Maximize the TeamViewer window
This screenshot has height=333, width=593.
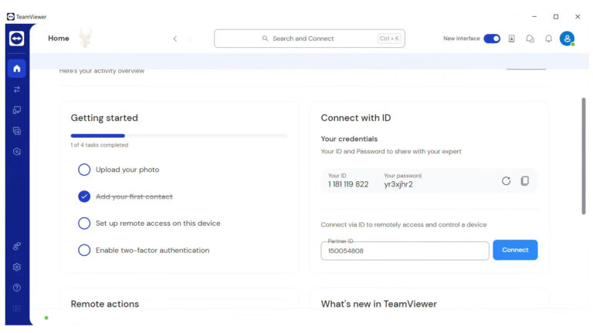(556, 17)
